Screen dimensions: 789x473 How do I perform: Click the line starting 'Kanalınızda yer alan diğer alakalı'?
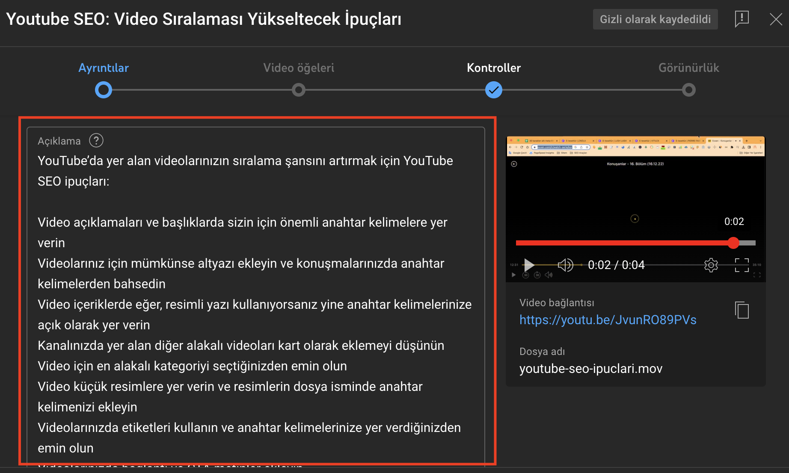tap(241, 346)
